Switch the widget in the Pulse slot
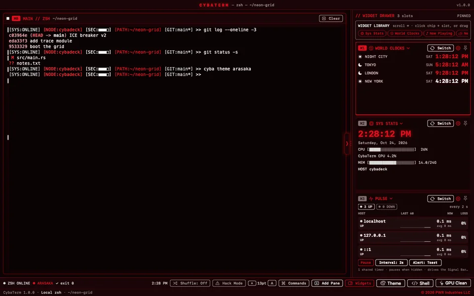The image size is (474, 296). [440, 198]
